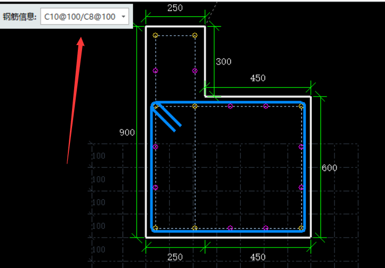Click the 钢筋信息 label text
The width and height of the screenshot is (385, 268).
(x=19, y=17)
